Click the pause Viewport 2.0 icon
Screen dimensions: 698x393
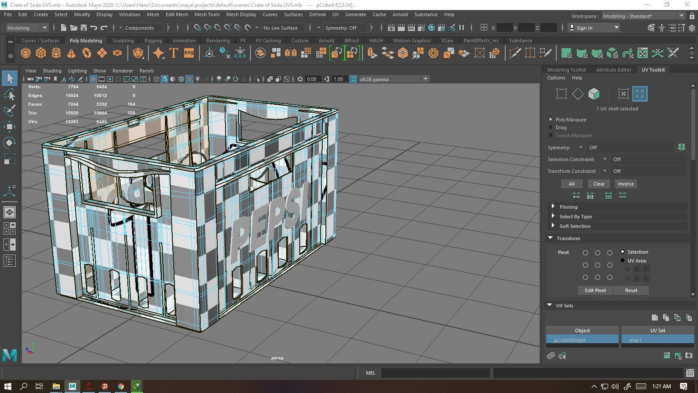pos(462,28)
